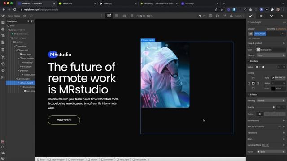
Task: Open search magnifier in left sidebar
Action: click(3, 147)
